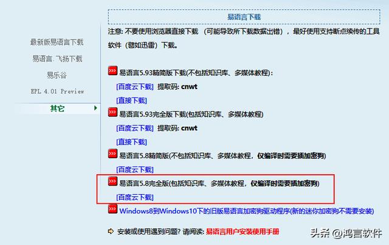Open 百度云下载 link under 5.8精简版
Screen dimensions: 389x245
[x=134, y=169]
